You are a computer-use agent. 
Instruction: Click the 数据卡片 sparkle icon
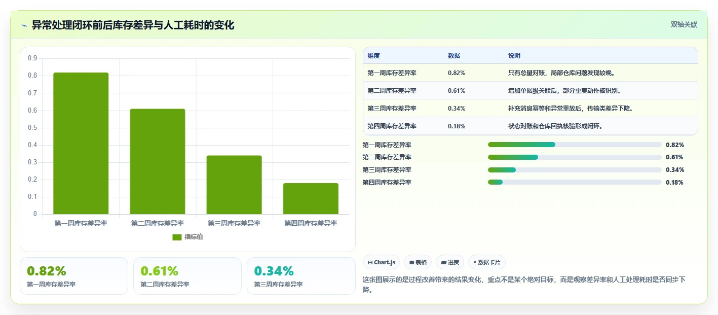click(x=475, y=263)
